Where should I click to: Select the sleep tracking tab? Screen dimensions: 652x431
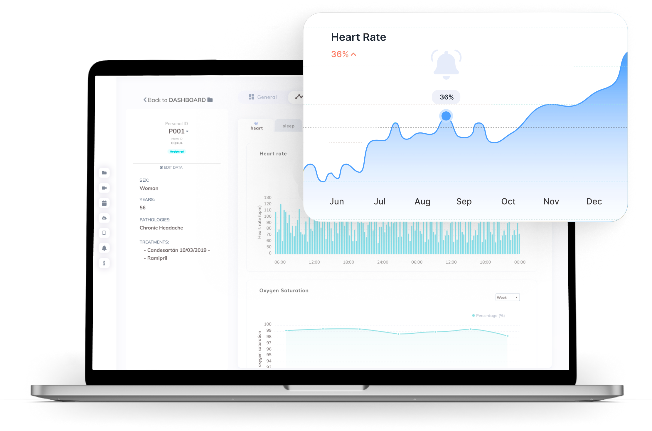[x=288, y=126]
